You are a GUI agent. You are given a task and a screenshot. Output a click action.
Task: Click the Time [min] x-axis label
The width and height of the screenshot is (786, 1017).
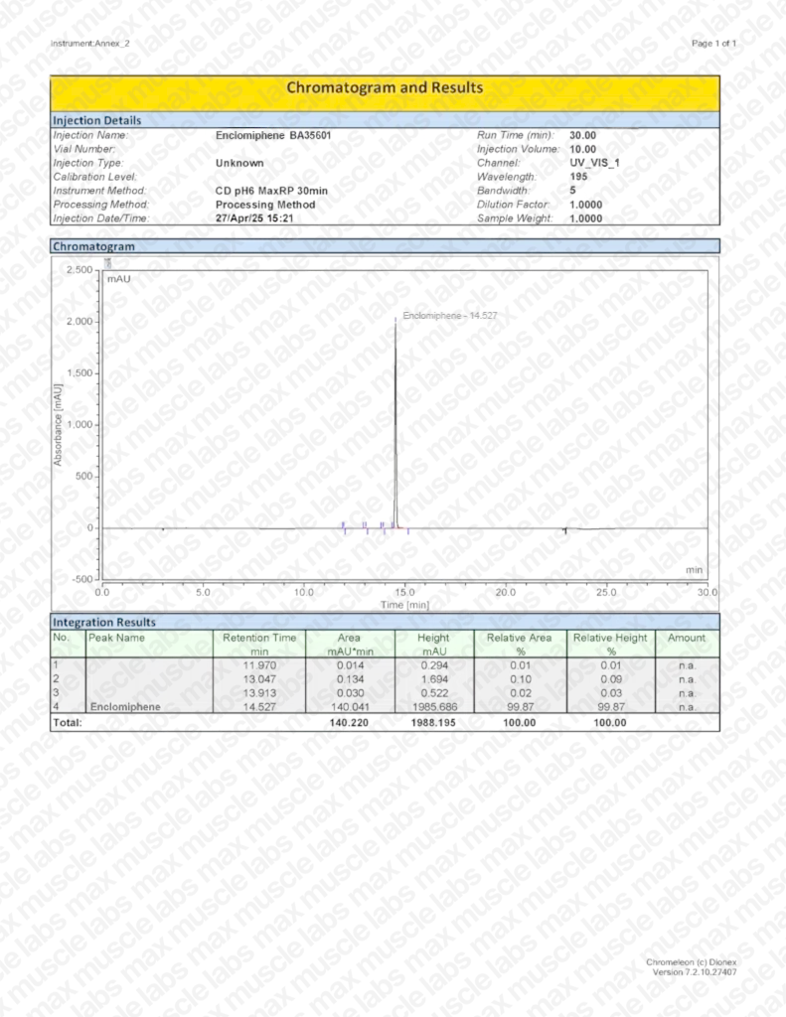[x=404, y=604]
